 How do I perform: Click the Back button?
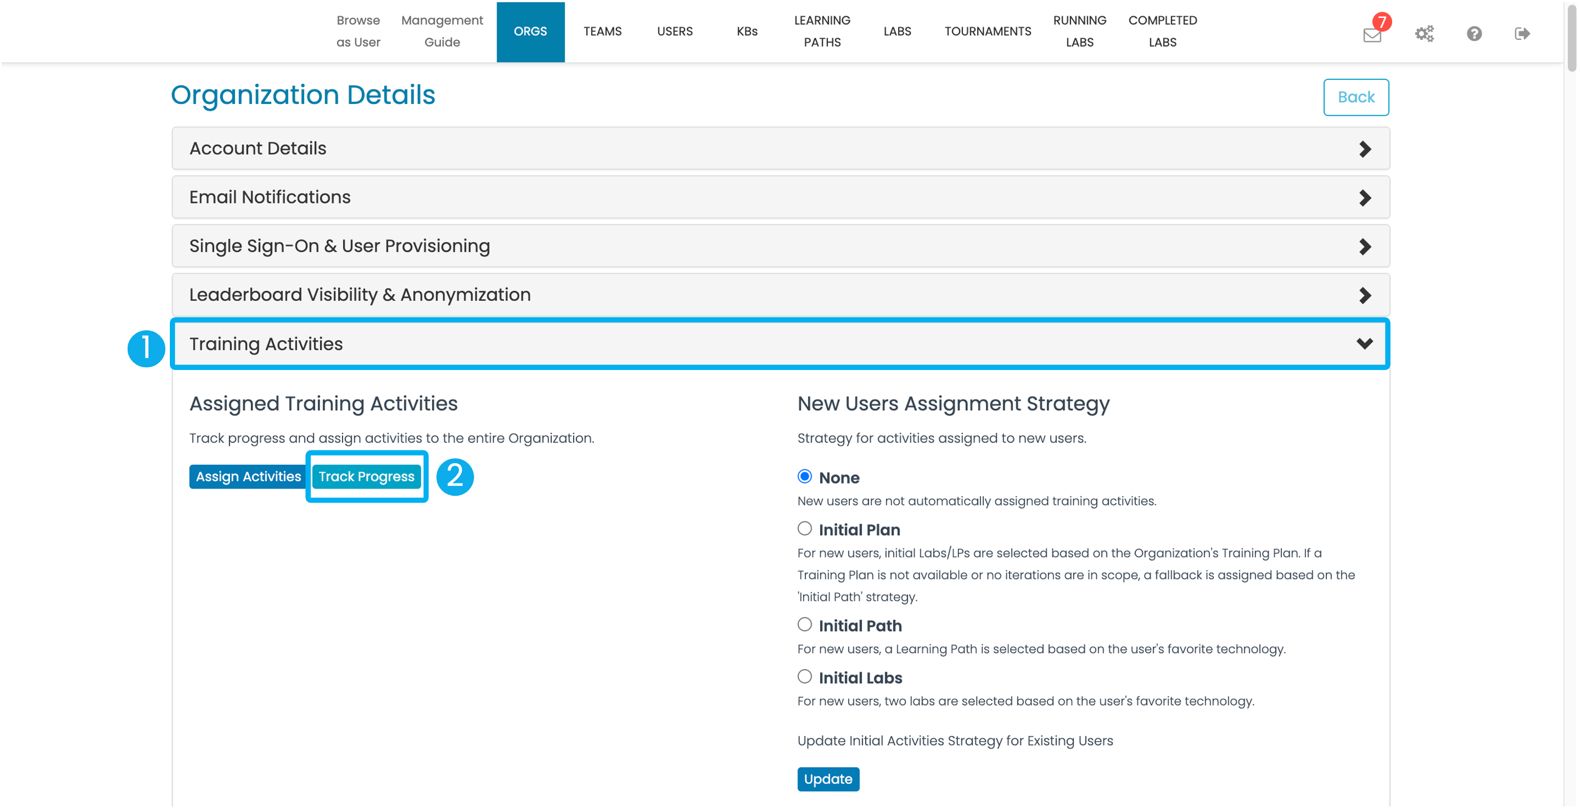(x=1356, y=97)
